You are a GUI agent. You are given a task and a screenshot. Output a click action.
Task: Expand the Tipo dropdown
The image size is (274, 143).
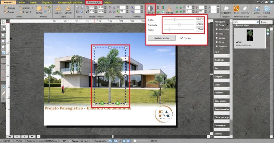click(x=221, y=55)
